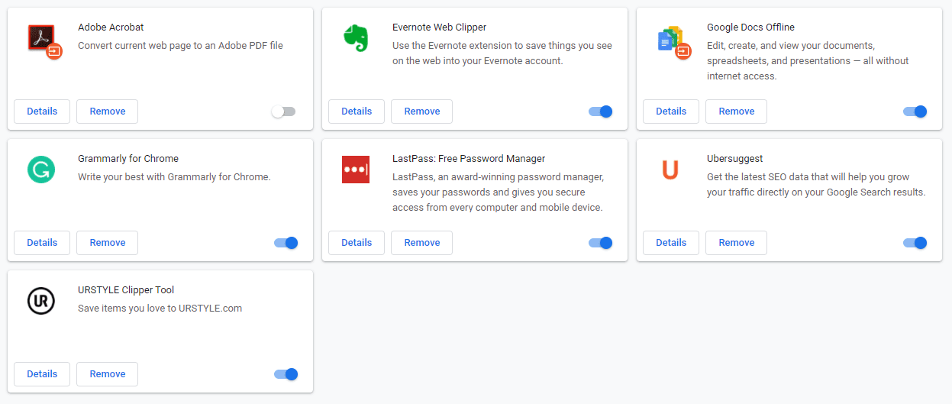
Task: Open Details for URSTYLE Clipper Tool
Action: 42,374
